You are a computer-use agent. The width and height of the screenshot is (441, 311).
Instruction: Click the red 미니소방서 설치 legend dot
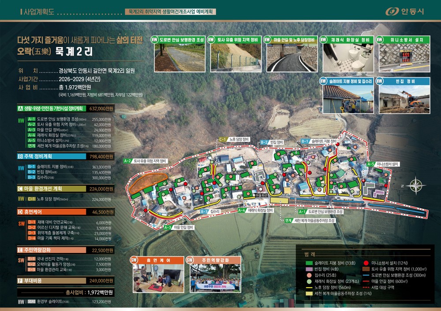(x=366, y=263)
